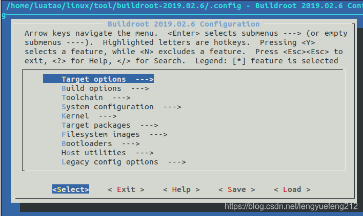The height and width of the screenshot is (216, 363).
Task: Click the Load button
Action: click(292, 189)
